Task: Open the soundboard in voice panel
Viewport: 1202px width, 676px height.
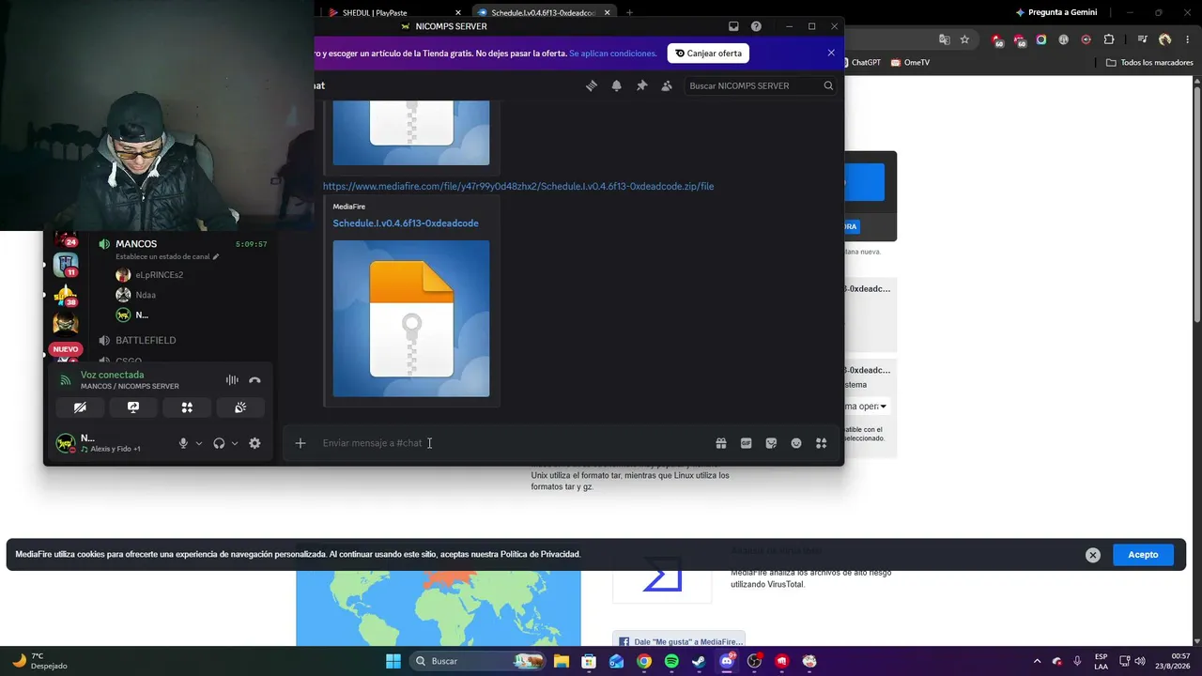Action: click(240, 407)
